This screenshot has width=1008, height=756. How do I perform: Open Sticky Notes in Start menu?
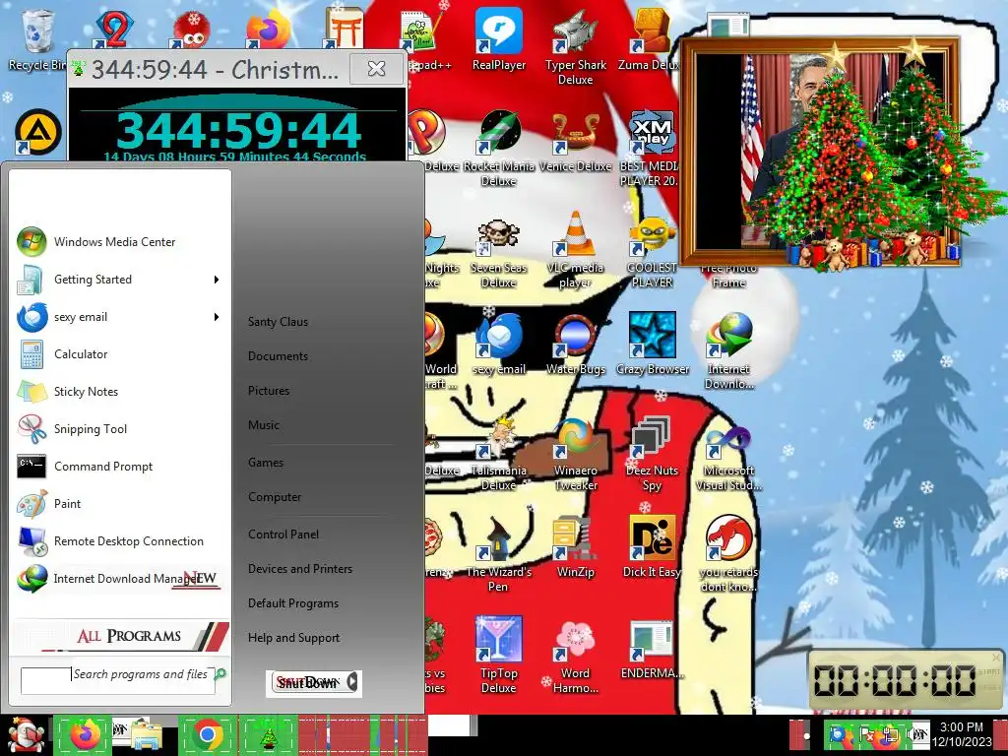click(119, 392)
